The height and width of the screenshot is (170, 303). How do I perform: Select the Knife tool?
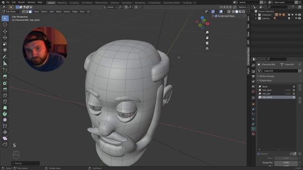(5, 102)
